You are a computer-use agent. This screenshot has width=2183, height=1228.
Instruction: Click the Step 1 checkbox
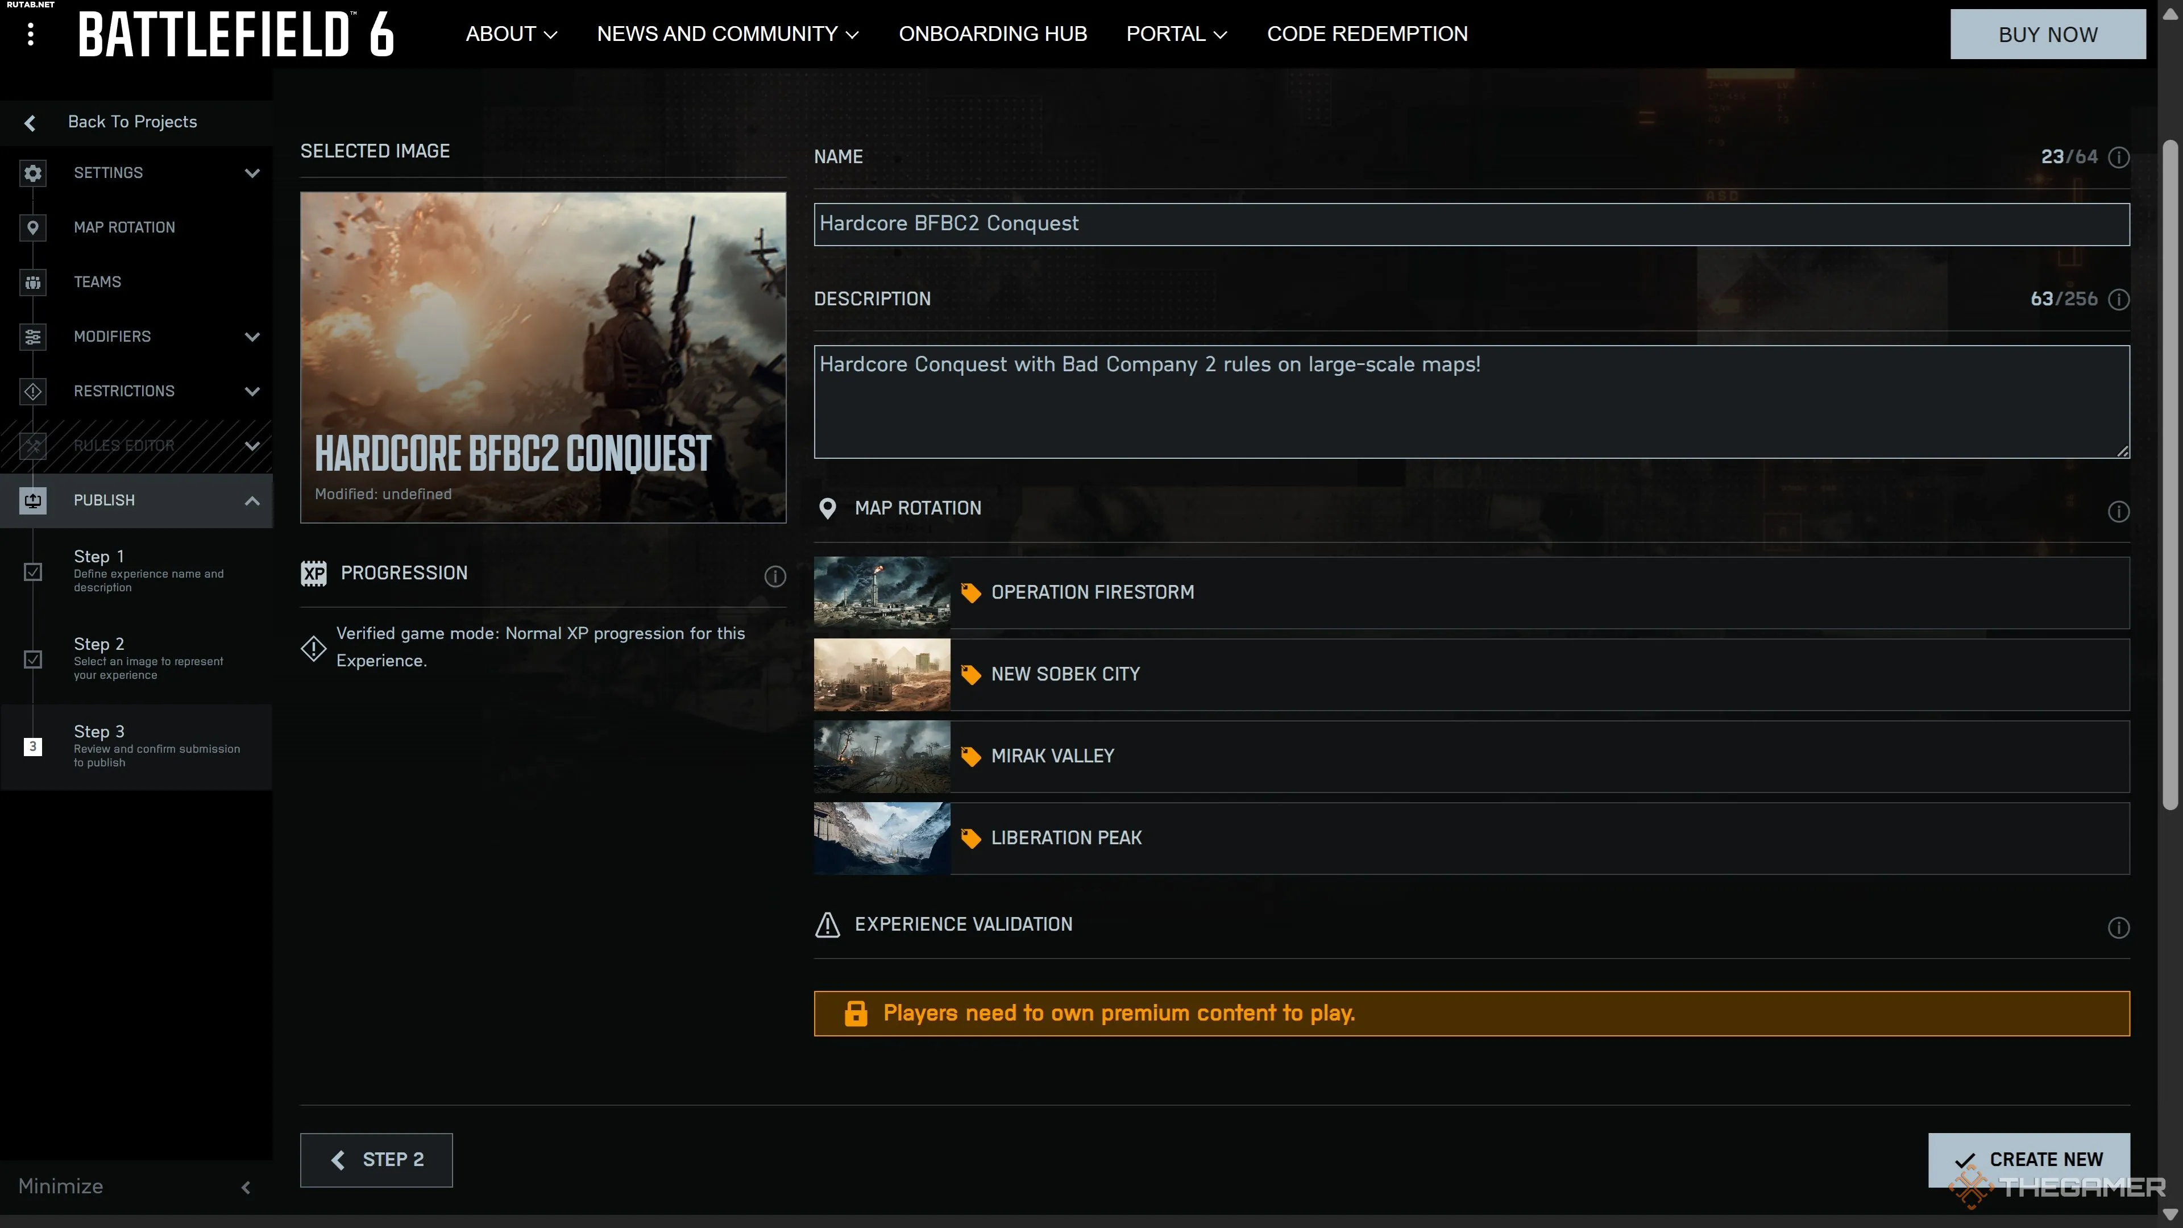32,572
